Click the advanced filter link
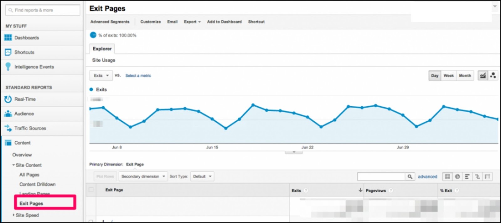 (x=427, y=177)
